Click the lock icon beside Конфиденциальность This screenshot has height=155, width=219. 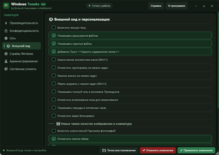(6, 31)
